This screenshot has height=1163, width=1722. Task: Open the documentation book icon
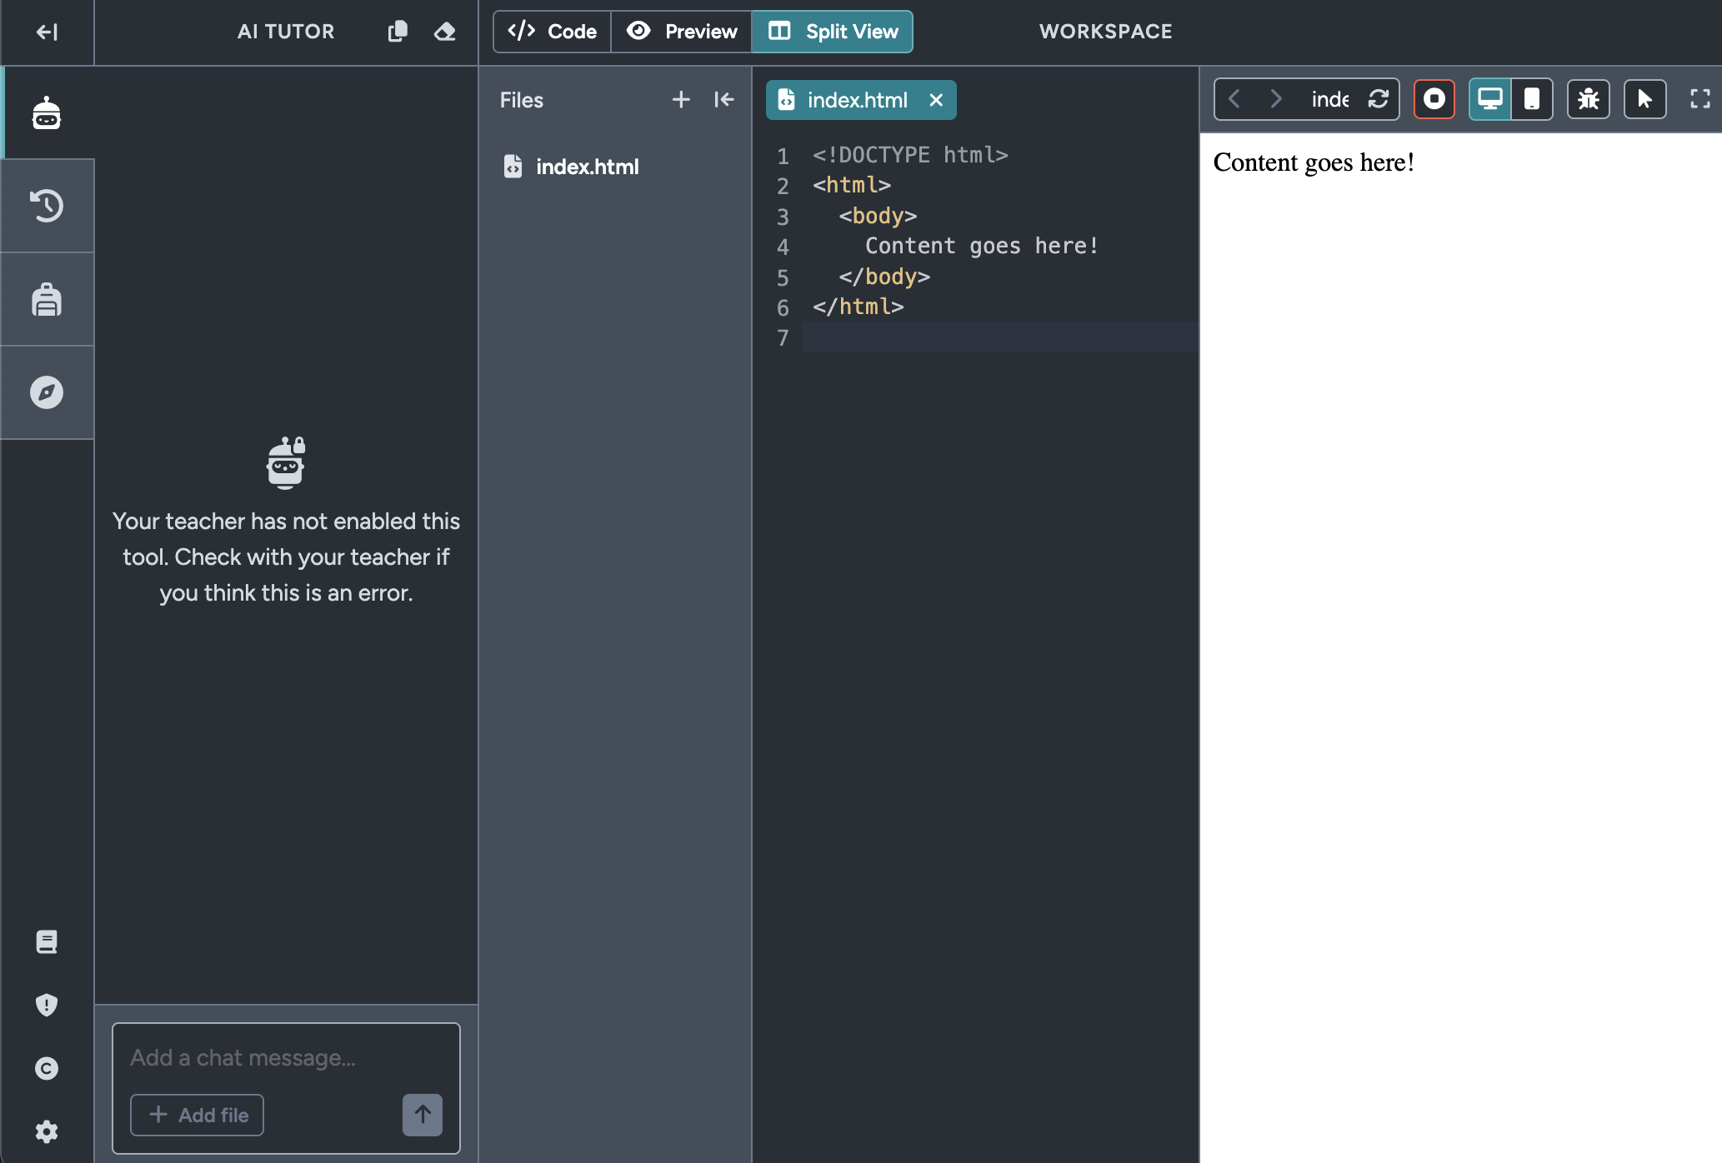(47, 941)
